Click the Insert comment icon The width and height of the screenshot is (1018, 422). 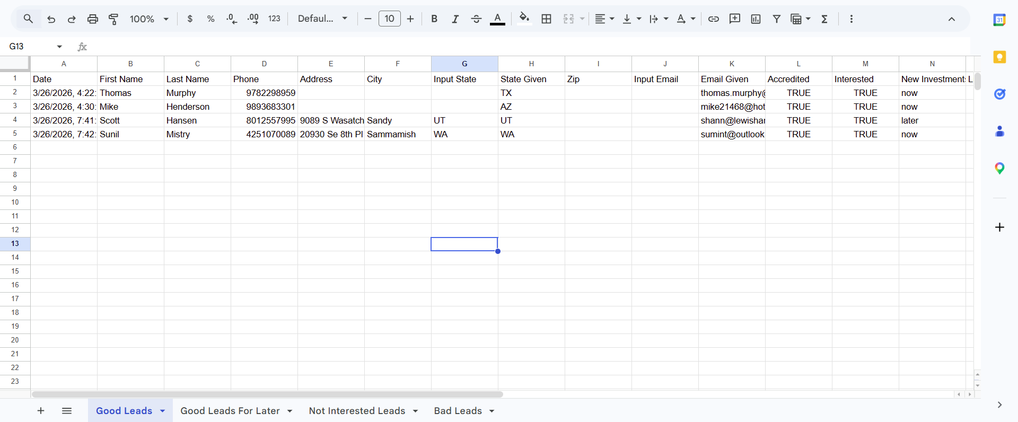coord(735,19)
